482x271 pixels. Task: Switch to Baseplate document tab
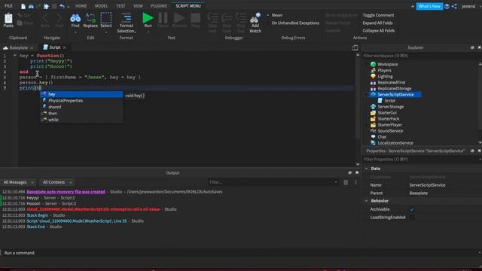point(18,47)
